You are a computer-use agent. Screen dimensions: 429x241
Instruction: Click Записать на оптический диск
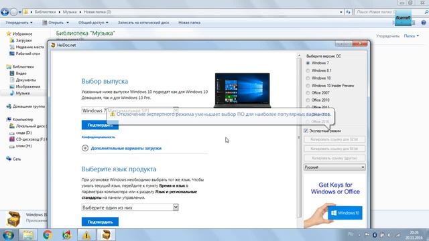point(143,23)
